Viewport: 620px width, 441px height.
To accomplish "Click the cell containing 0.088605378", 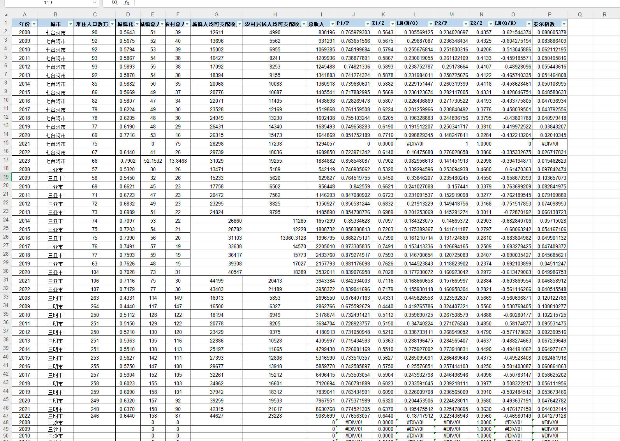I will (x=550, y=32).
